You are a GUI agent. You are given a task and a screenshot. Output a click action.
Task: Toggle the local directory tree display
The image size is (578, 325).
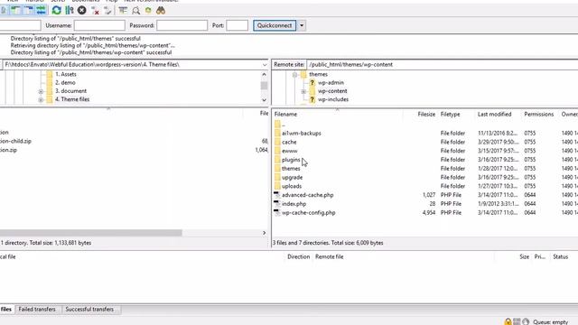16,10
